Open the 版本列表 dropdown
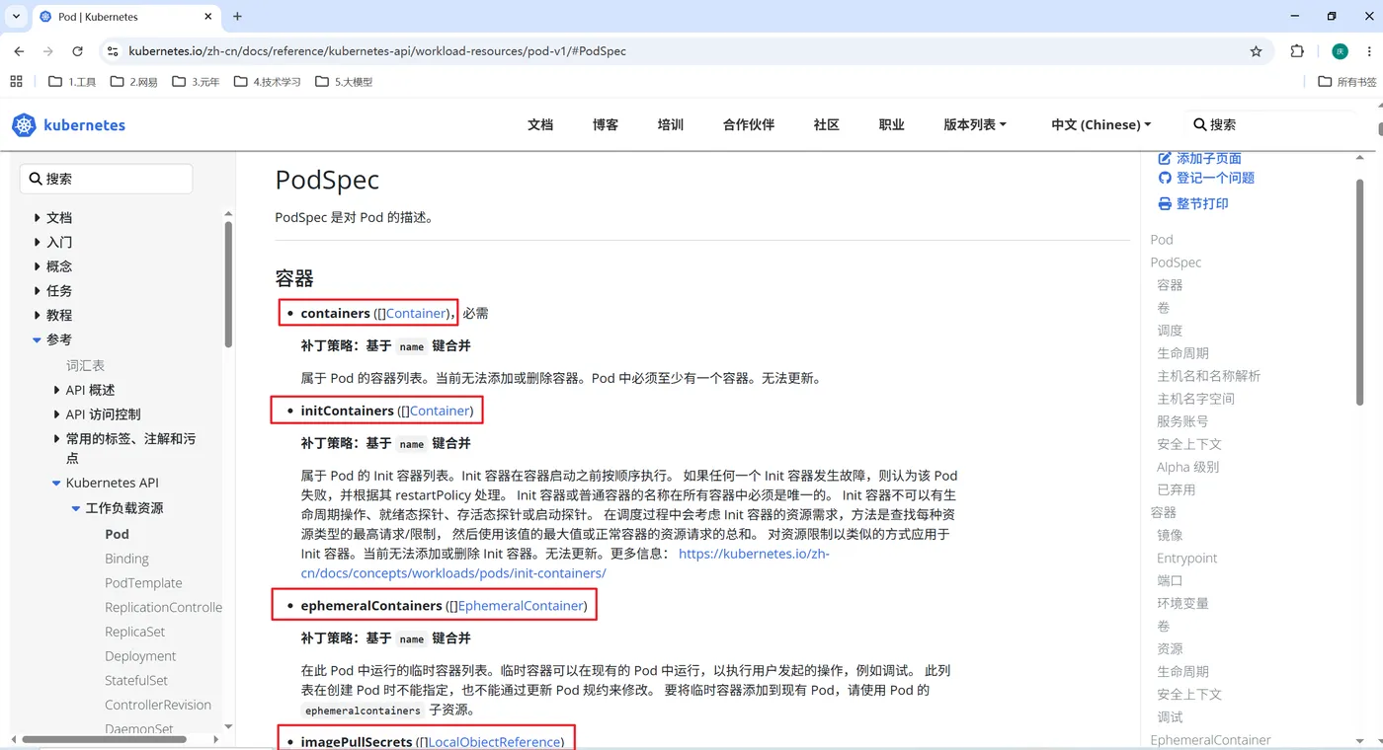 (x=975, y=124)
